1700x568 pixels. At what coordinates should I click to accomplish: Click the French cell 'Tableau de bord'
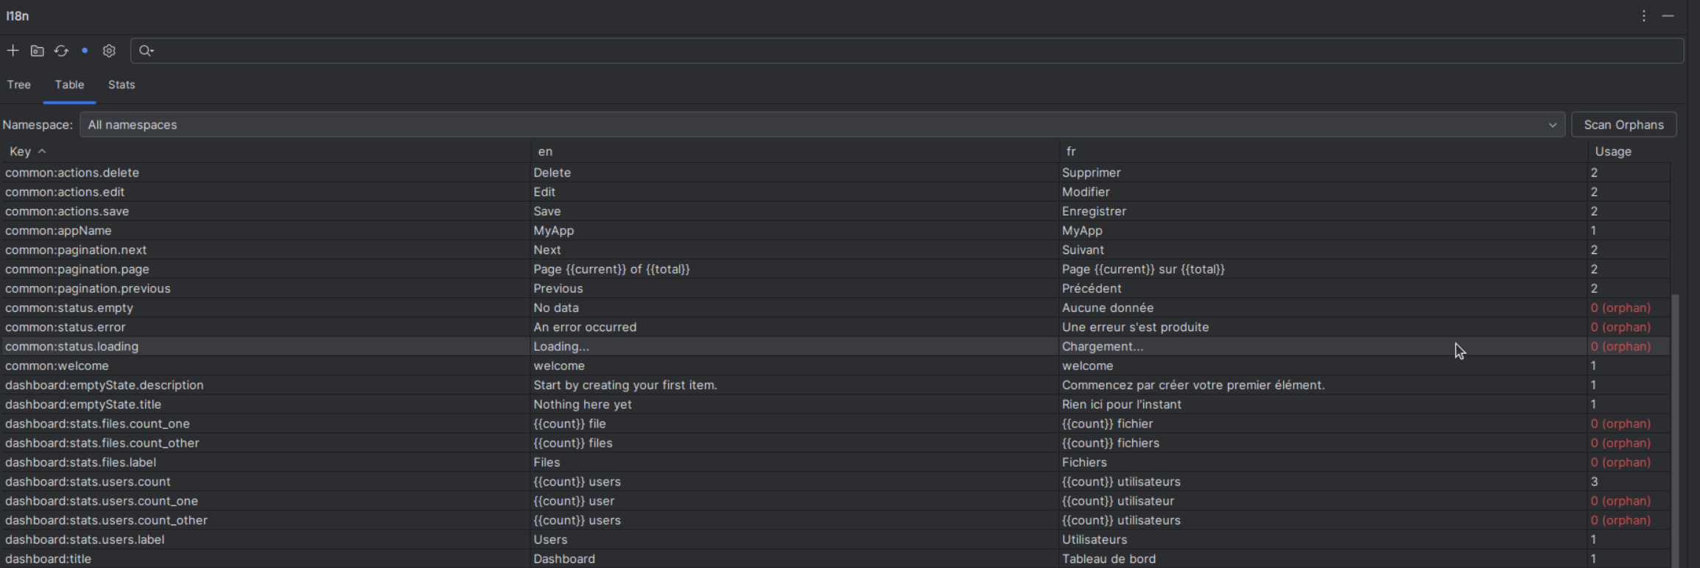click(x=1109, y=558)
